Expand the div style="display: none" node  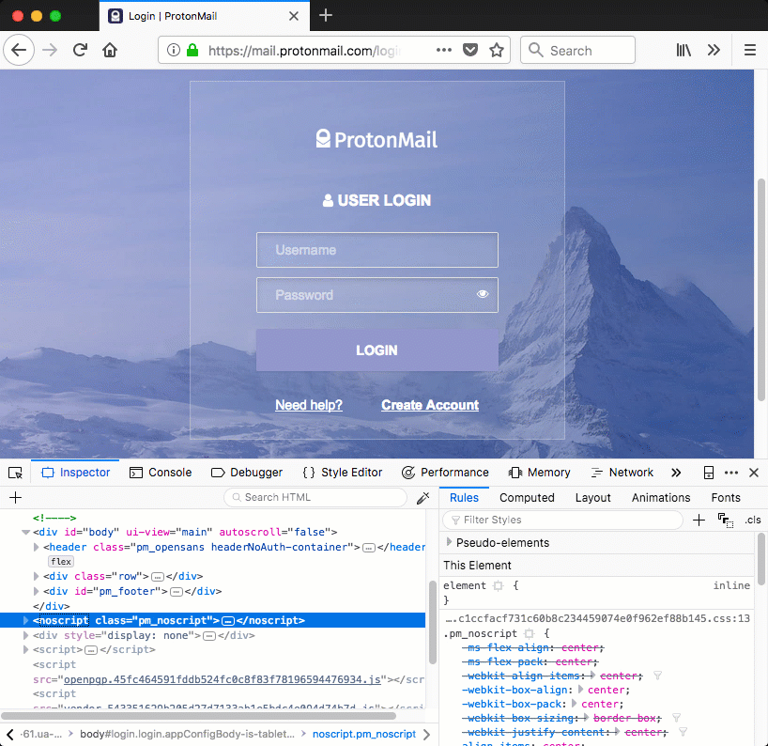tap(25, 635)
